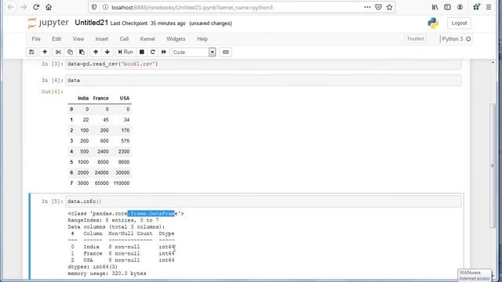Move selected cell down
The width and height of the screenshot is (502, 282).
click(x=107, y=52)
